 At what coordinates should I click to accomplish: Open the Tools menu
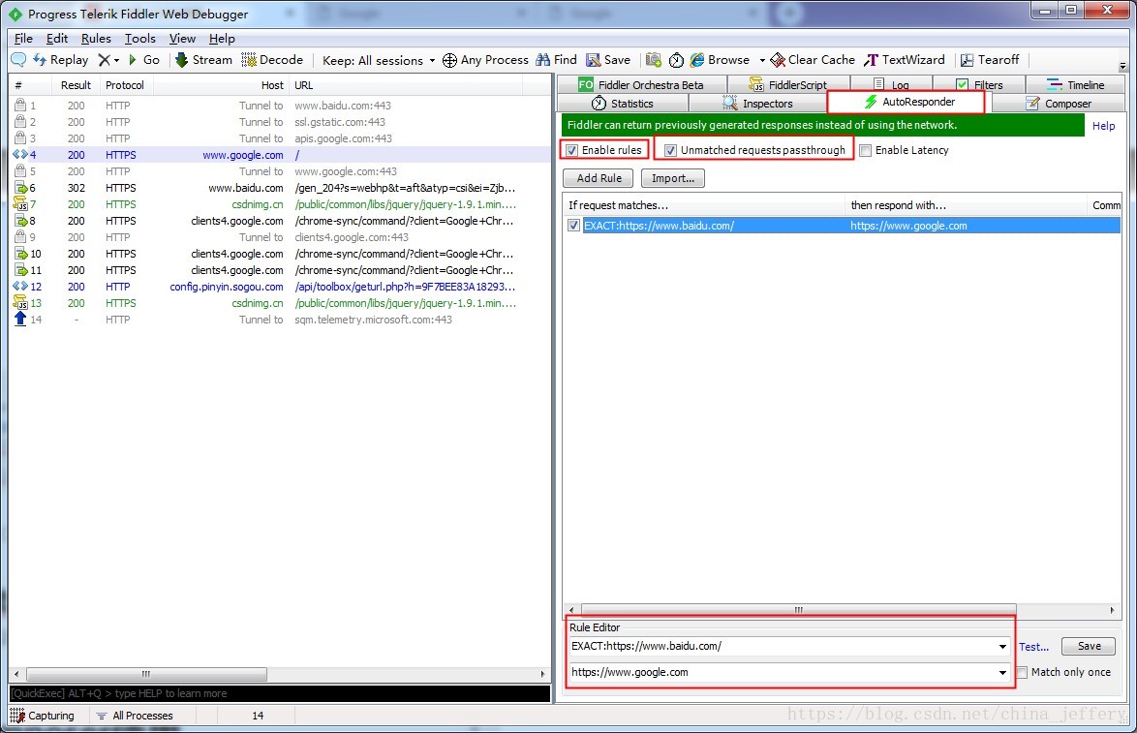(140, 39)
